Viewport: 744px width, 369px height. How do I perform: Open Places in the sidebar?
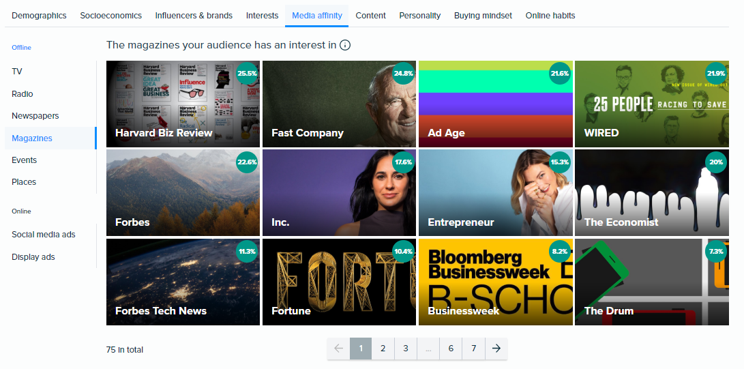click(24, 181)
